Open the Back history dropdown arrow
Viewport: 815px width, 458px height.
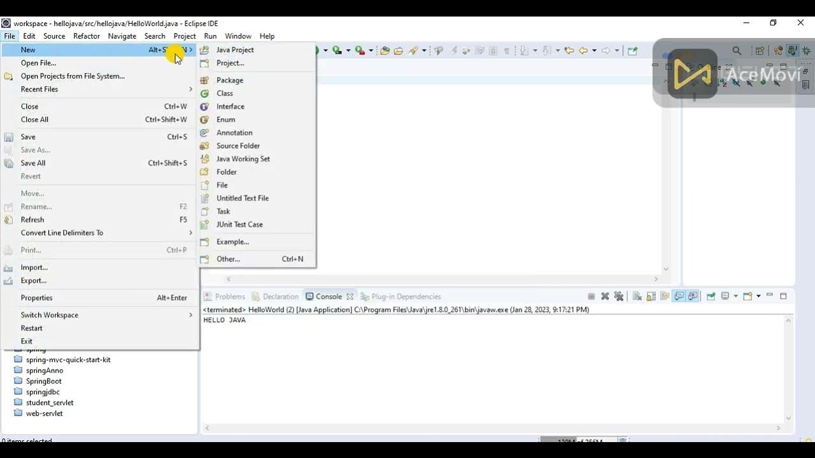[595, 50]
